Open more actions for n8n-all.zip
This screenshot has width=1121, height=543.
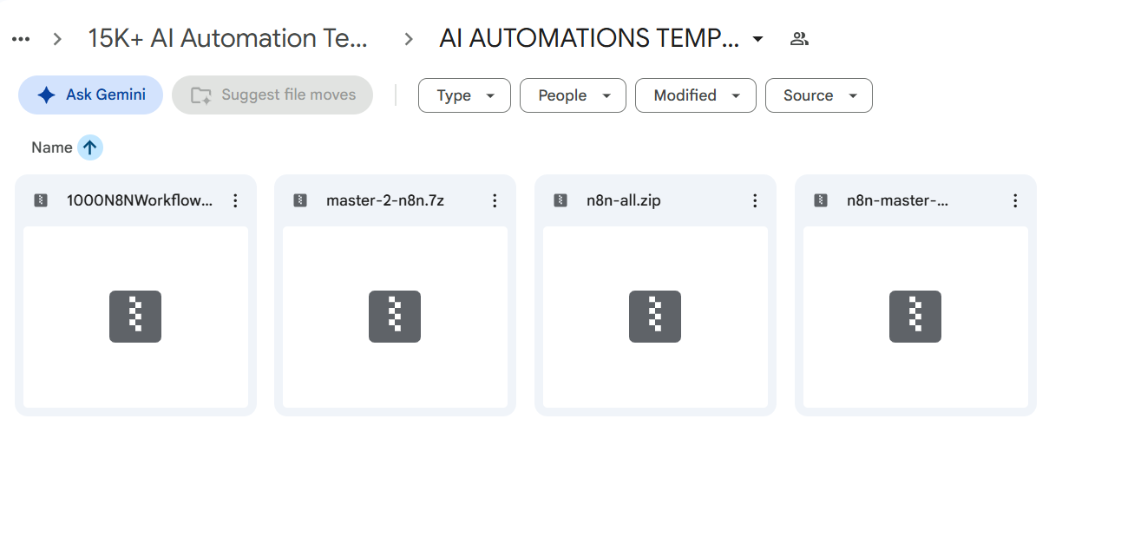pos(755,200)
